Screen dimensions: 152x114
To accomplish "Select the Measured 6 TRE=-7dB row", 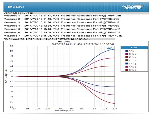I will (62, 32).
